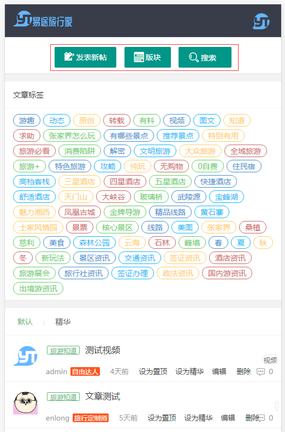
Task: Open the 版块 forum sections button
Action: [147, 57]
